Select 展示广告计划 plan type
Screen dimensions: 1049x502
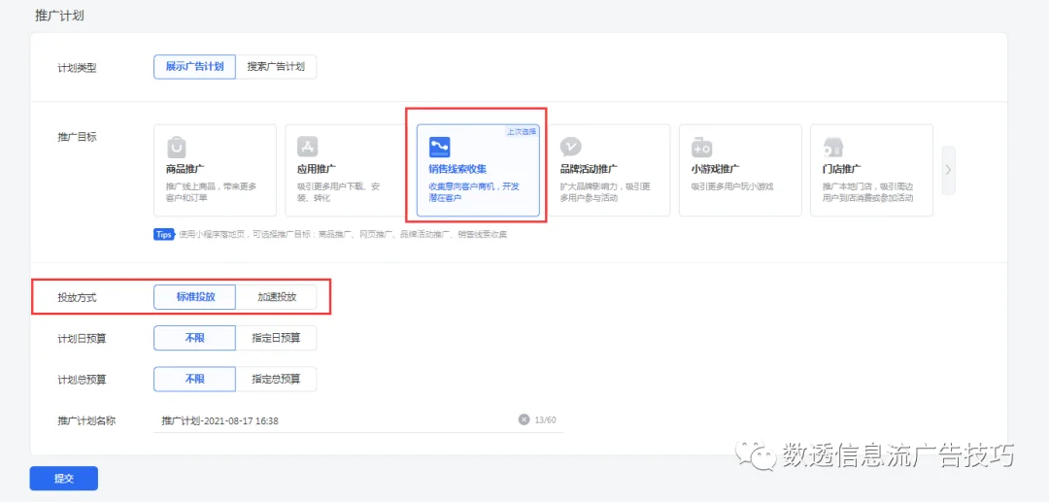pyautogui.click(x=194, y=67)
